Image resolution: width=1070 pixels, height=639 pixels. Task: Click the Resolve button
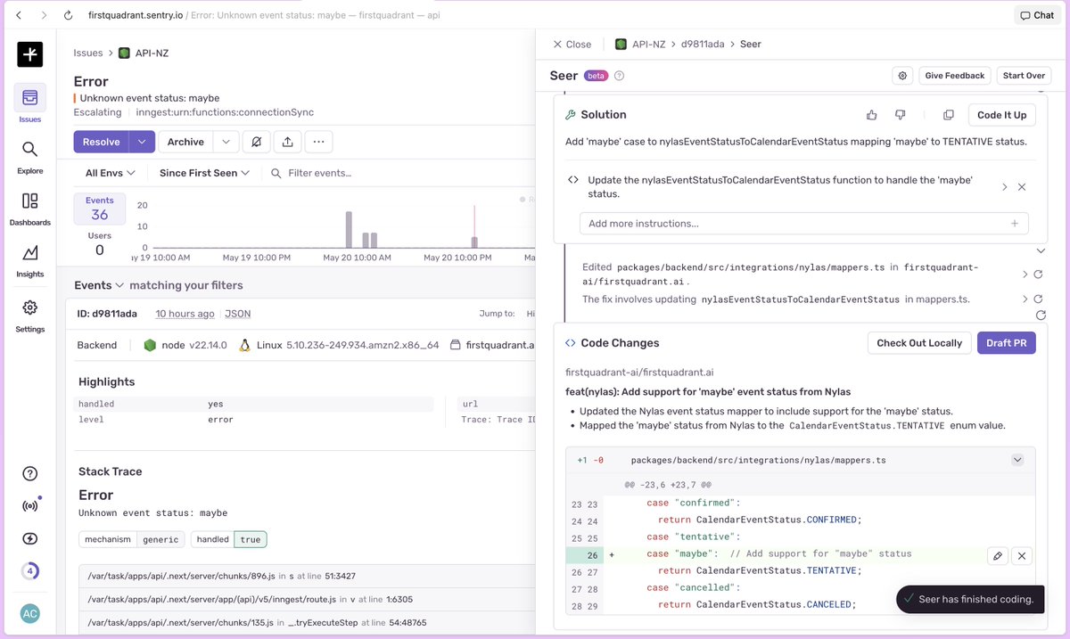pos(101,142)
